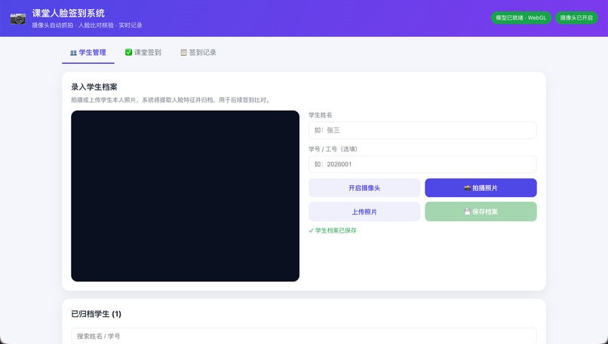Click the 学生档案已保存 status message

click(333, 230)
